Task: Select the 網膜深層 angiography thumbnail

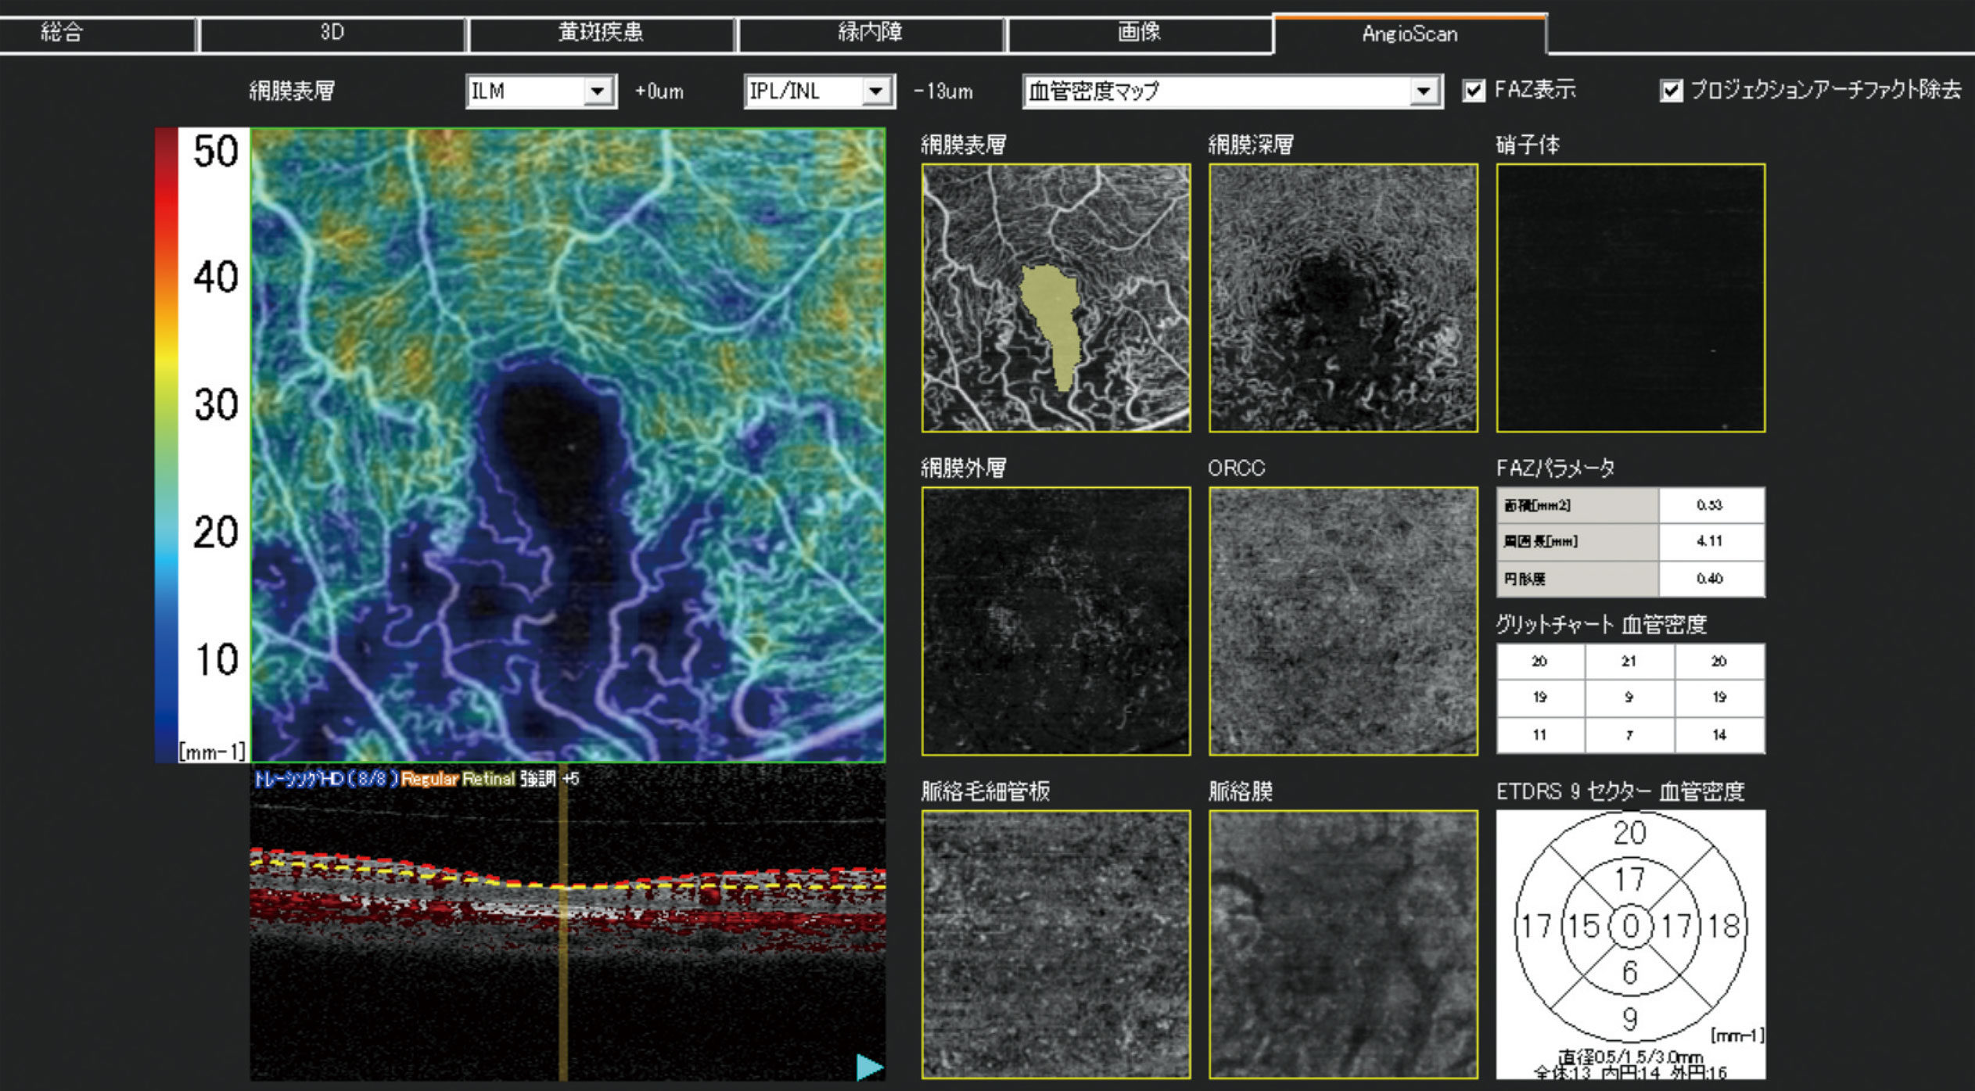Action: pyautogui.click(x=1343, y=298)
